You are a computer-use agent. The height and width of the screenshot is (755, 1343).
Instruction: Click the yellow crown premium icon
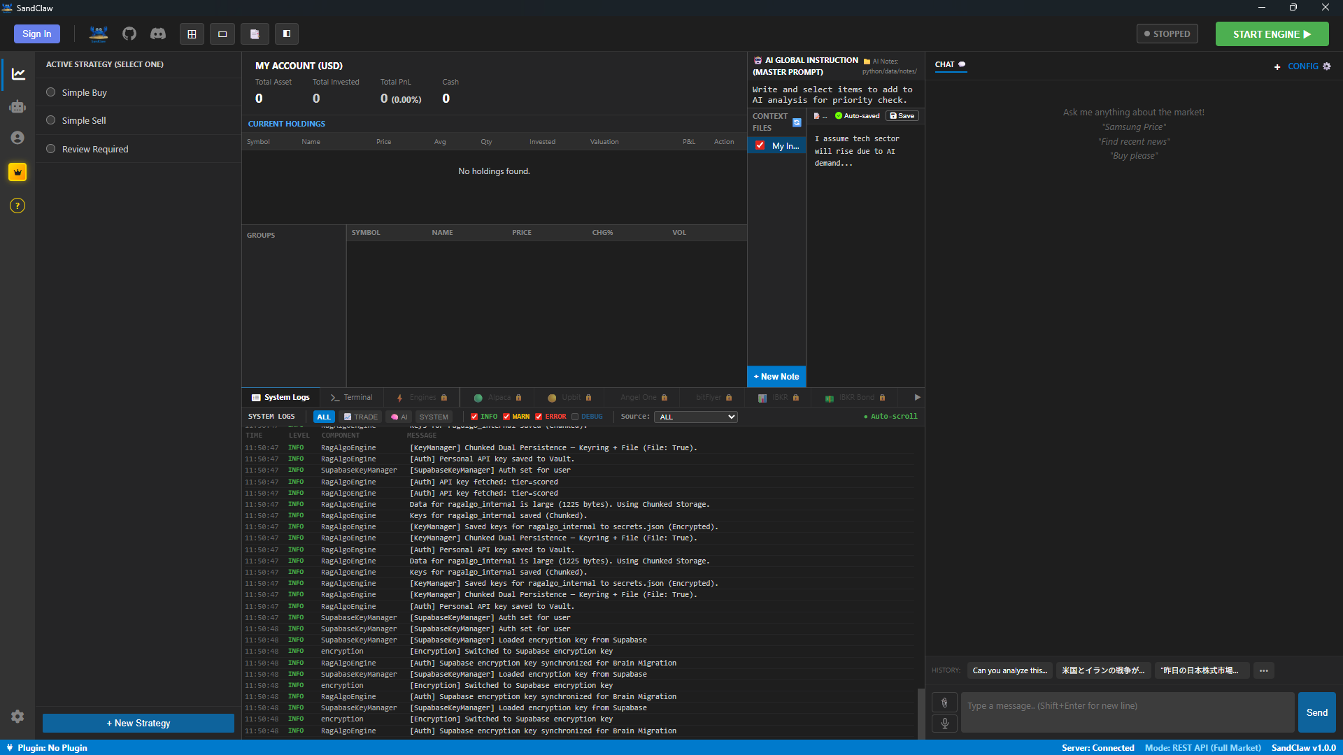pyautogui.click(x=17, y=172)
